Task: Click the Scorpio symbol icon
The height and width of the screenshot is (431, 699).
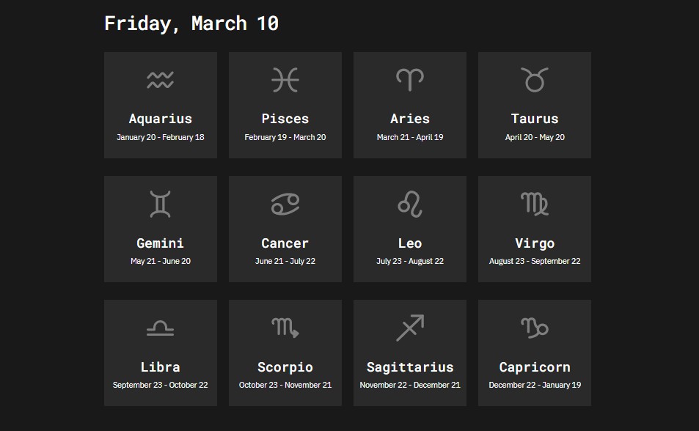Action: click(285, 328)
